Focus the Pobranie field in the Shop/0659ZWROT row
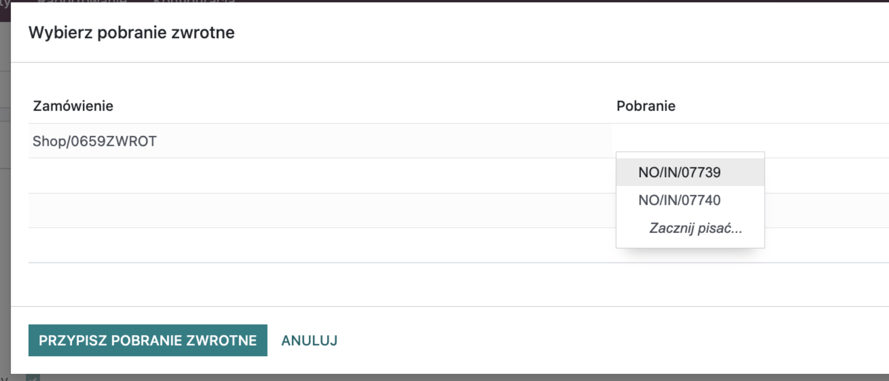Screen dimensions: 889x381 tap(746, 141)
